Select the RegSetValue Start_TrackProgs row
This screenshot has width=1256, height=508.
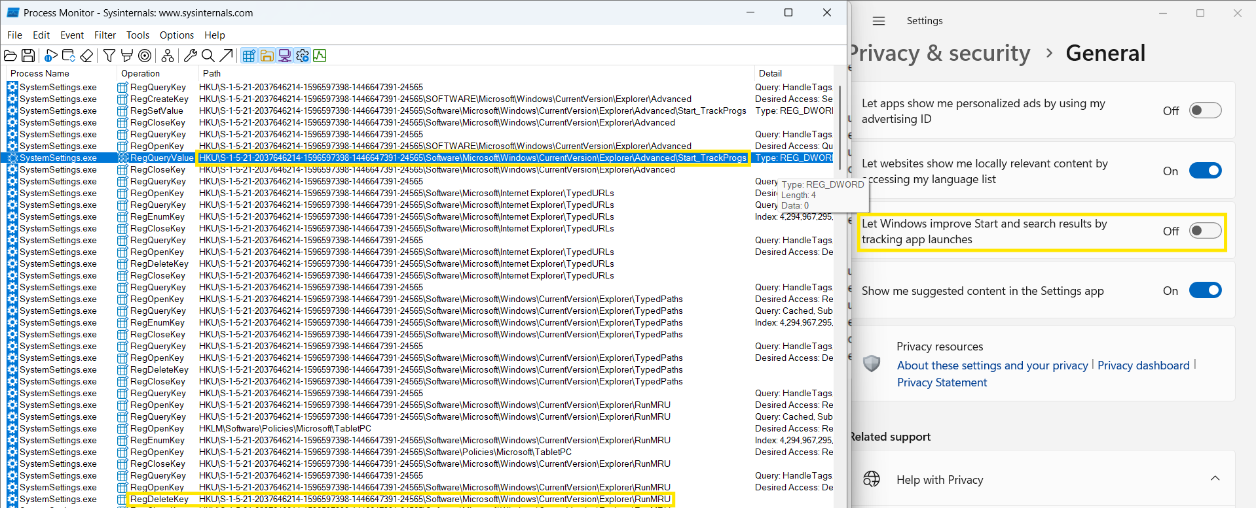420,110
